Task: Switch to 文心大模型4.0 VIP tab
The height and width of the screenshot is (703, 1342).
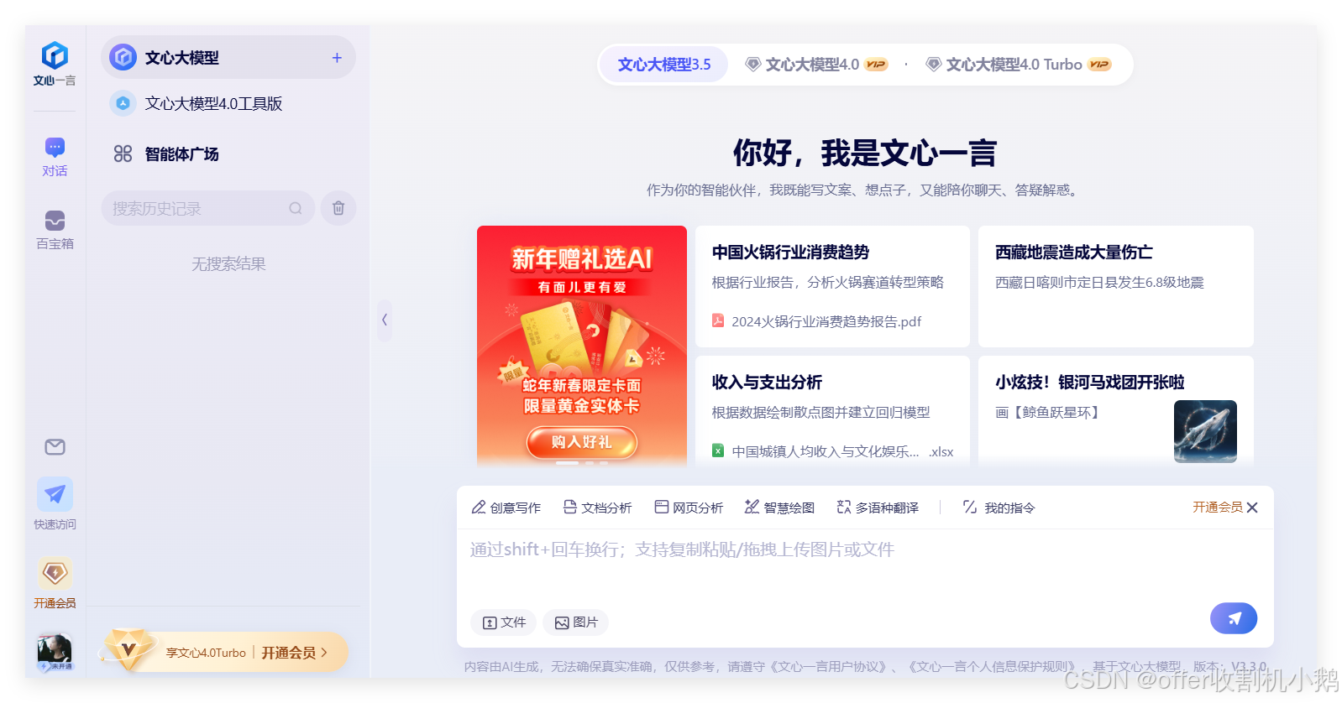Action: [816, 65]
